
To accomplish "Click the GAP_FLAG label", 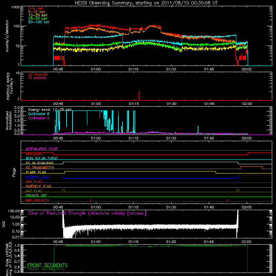I will (34, 154).
